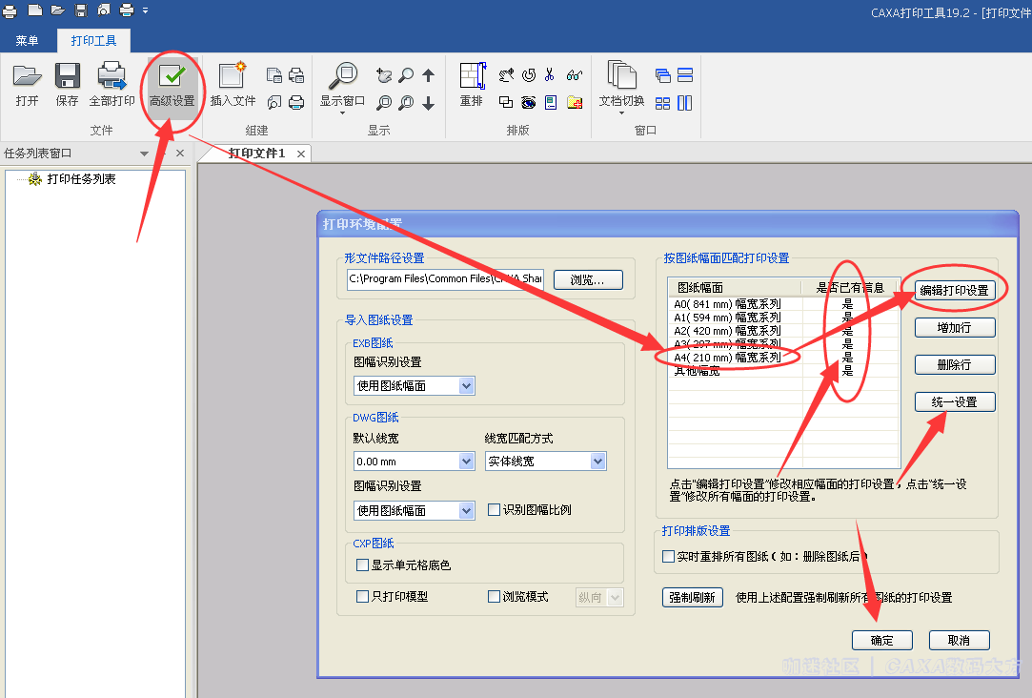Enable 识别图幅比例 checkbox
Viewport: 1032px width, 698px height.
pos(494,510)
